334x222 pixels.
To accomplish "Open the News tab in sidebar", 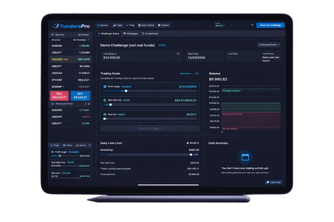I will [68, 145].
